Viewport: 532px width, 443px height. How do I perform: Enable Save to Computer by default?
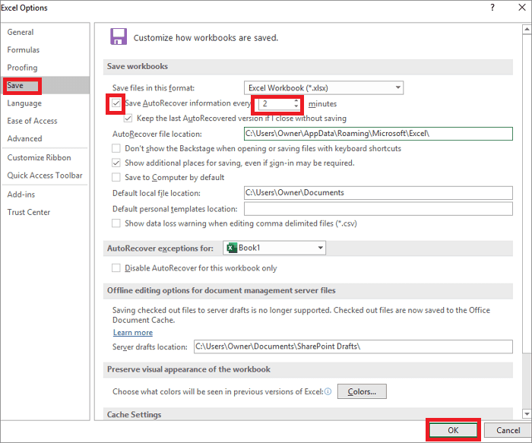[x=116, y=177]
